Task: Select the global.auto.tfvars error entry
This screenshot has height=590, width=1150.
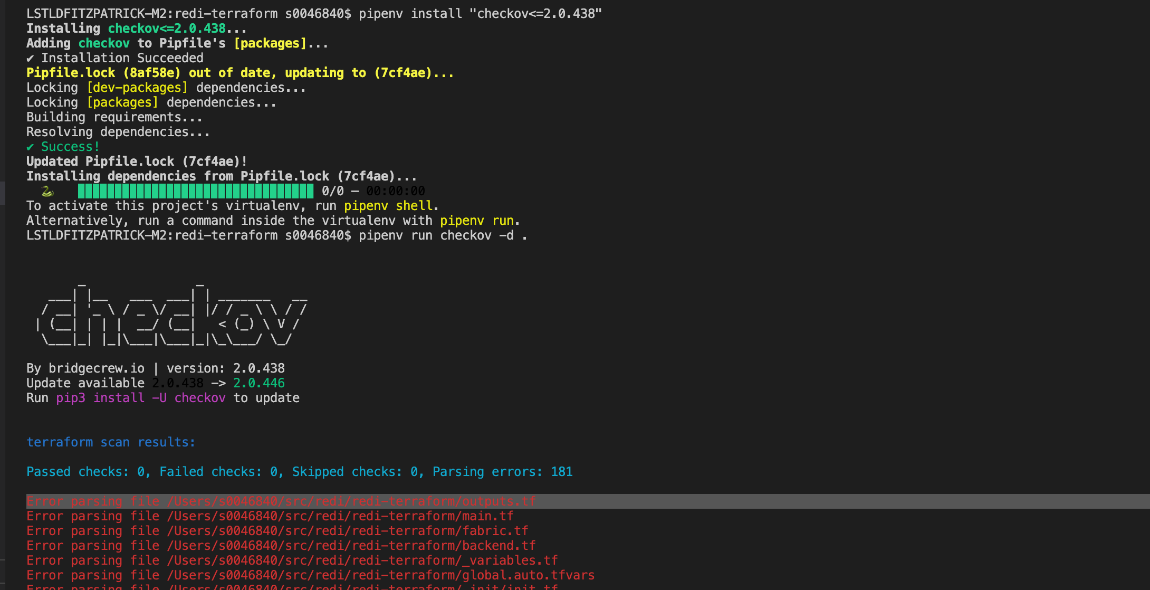Action: pyautogui.click(x=310, y=575)
